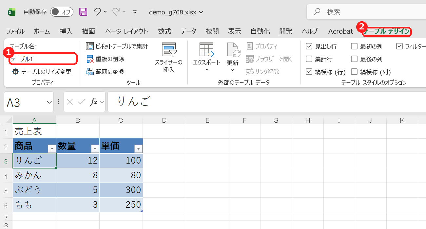Click the formula bar cancel X icon
This screenshot has width=426, height=229.
point(70,102)
